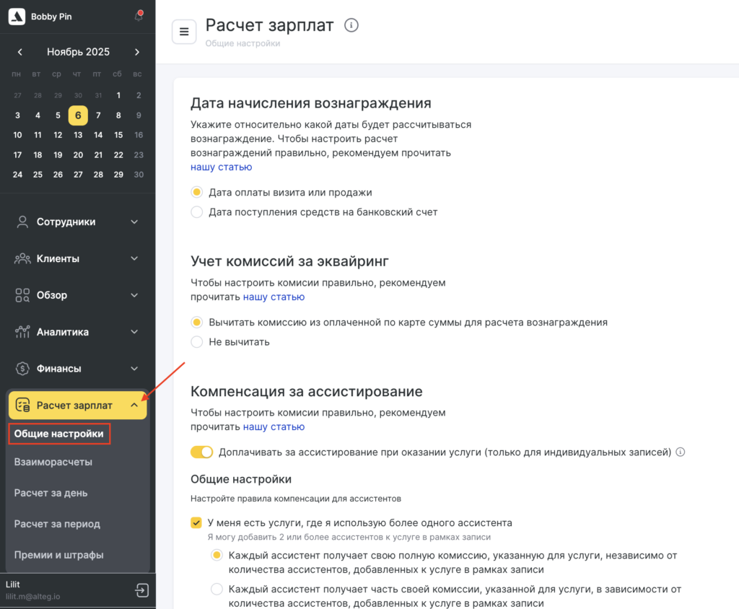Click the info icon beside Расчет зарплат title
Viewport: 739px width, 609px height.
[351, 25]
